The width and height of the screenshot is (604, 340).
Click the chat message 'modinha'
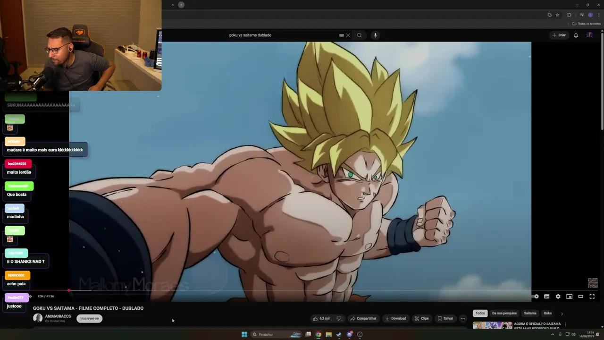(x=15, y=217)
